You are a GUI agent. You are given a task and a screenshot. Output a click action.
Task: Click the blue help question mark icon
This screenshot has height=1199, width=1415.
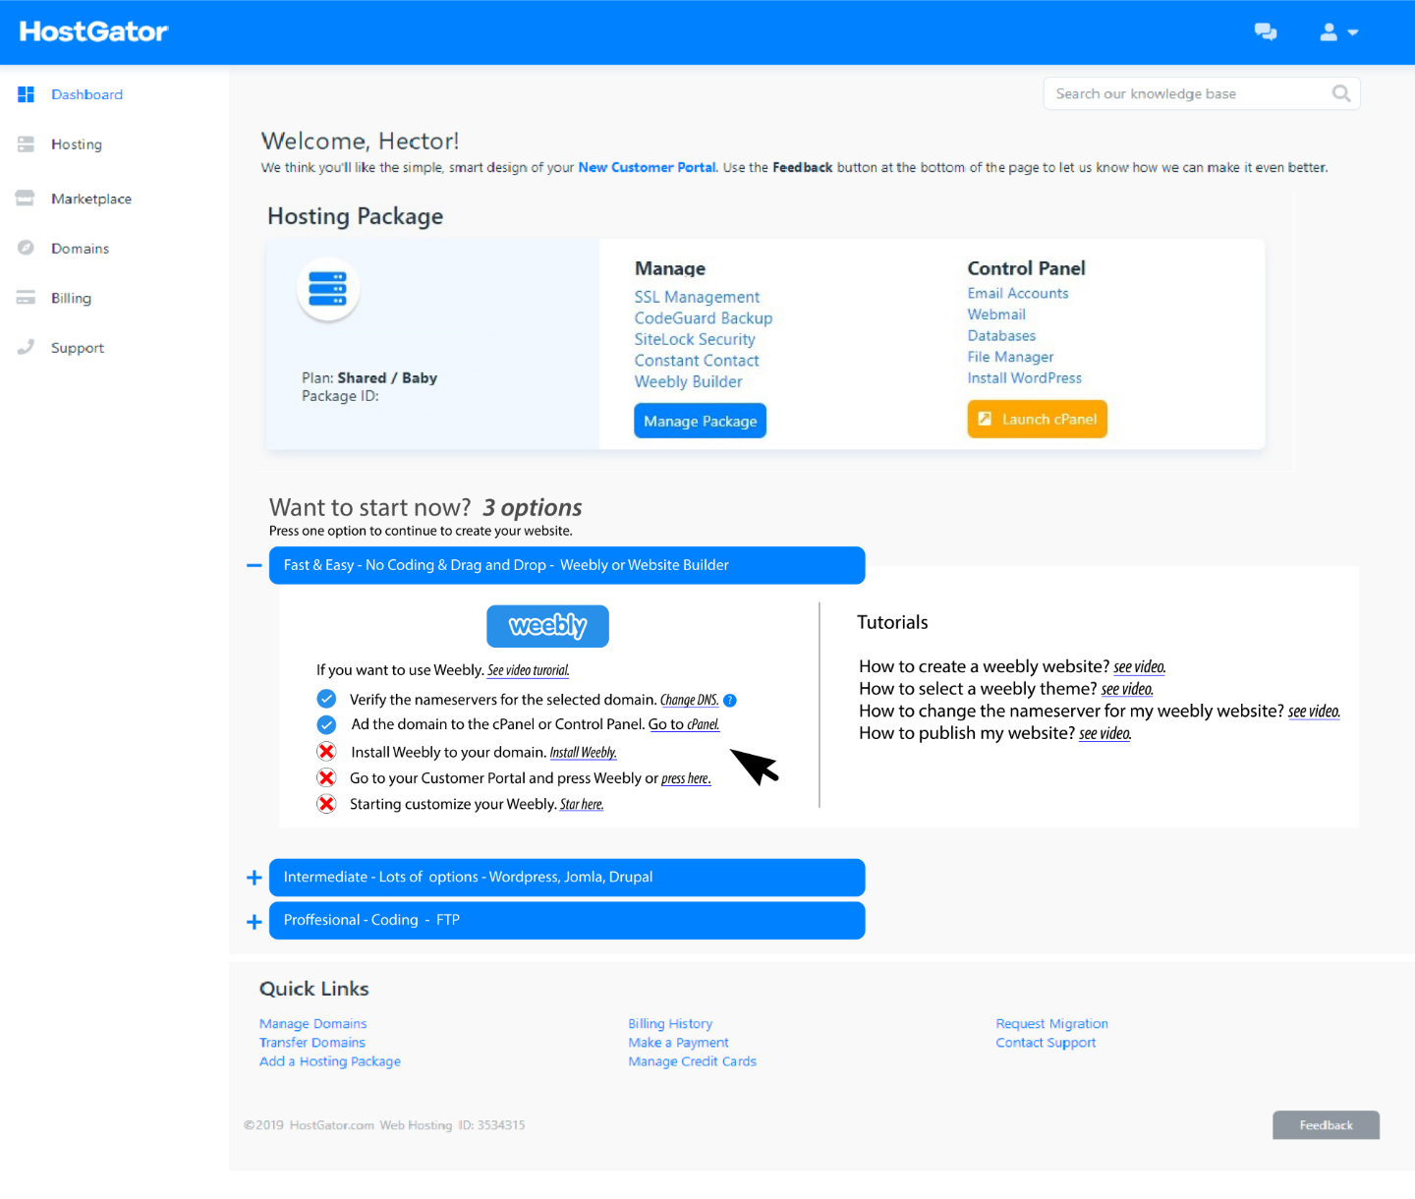pos(730,701)
